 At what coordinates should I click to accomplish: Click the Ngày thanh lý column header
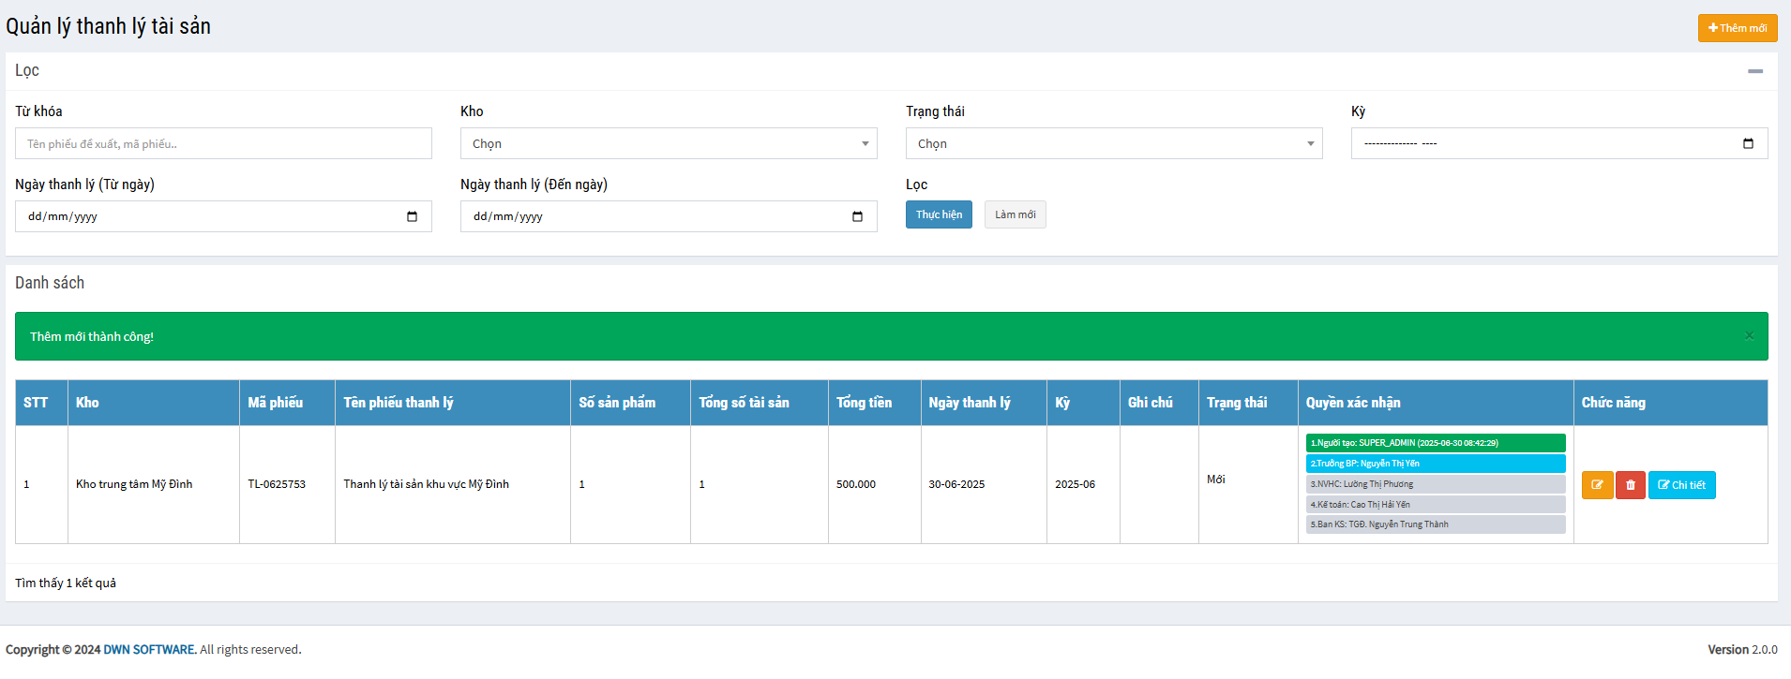[x=970, y=403]
